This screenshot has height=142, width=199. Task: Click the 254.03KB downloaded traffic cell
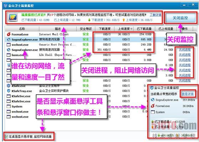(x=145, y=34)
